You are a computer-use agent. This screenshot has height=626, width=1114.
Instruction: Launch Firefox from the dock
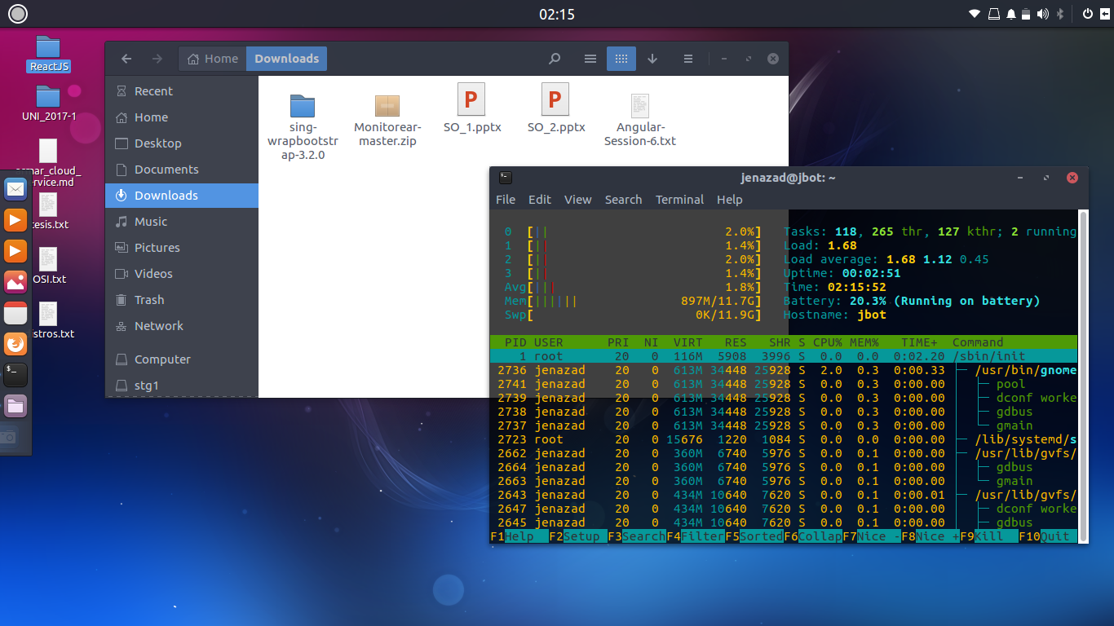point(15,344)
